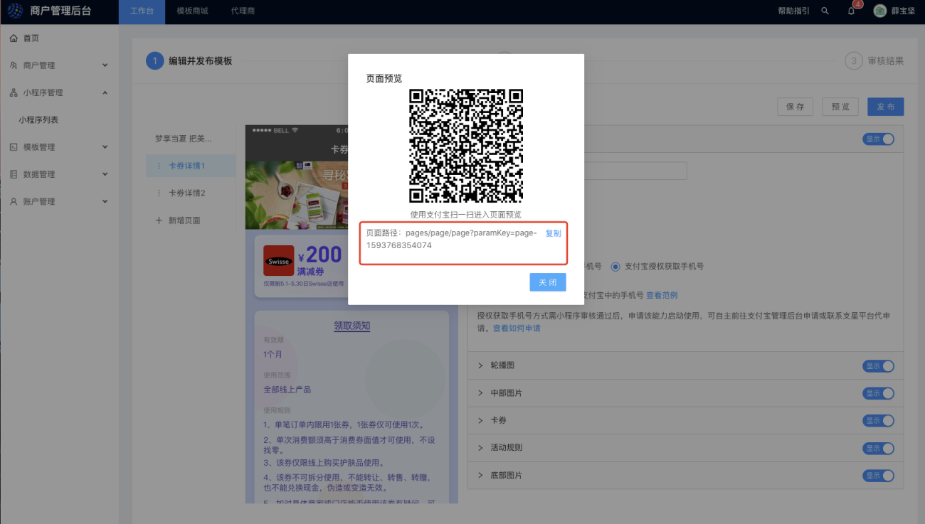Click the step 3 circle indicator

[x=854, y=61]
